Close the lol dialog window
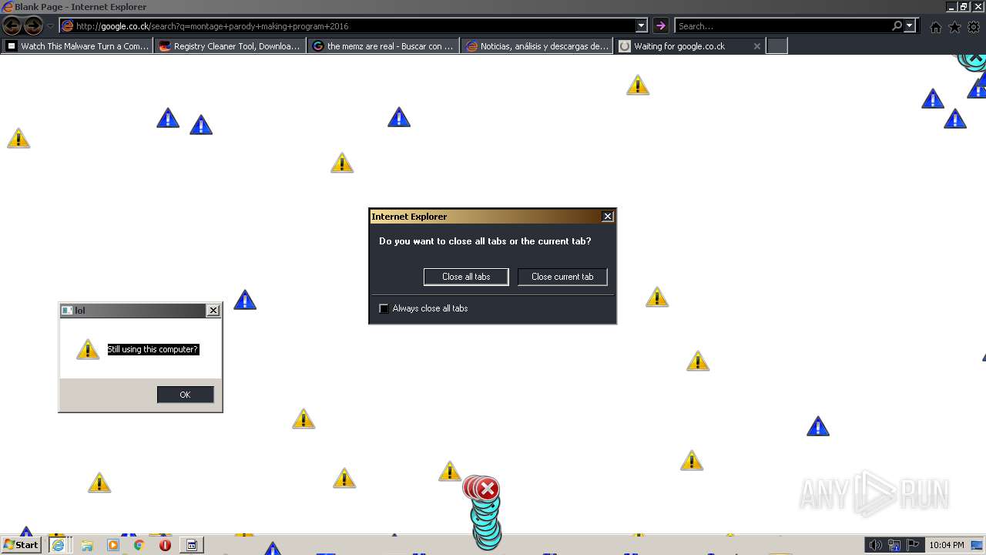The image size is (986, 555). 213,311
